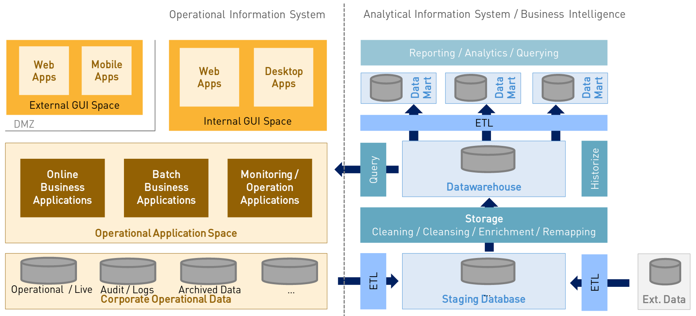Select the Batch Business Applications box
Screen dimensions: 696x316
coord(166,188)
